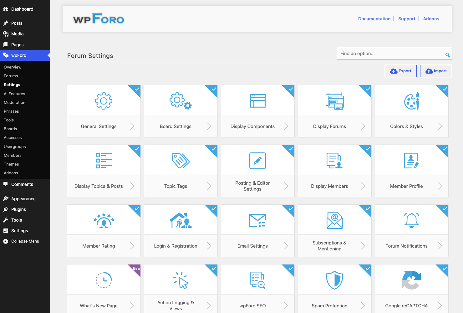
Task: Open the Forum Notifications bell icon
Action: tap(412, 220)
